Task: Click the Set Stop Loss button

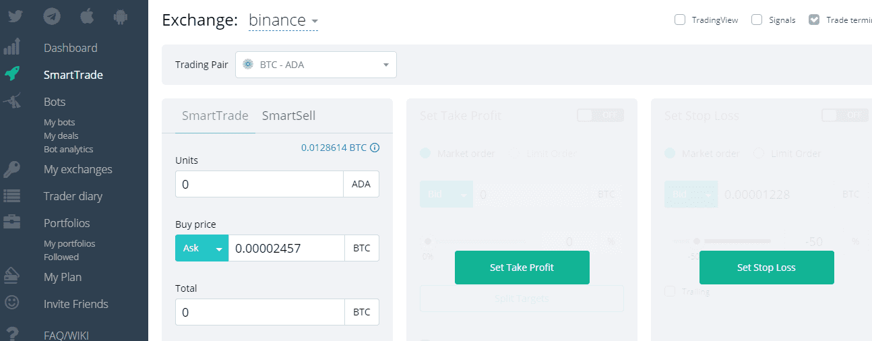Action: (x=766, y=268)
